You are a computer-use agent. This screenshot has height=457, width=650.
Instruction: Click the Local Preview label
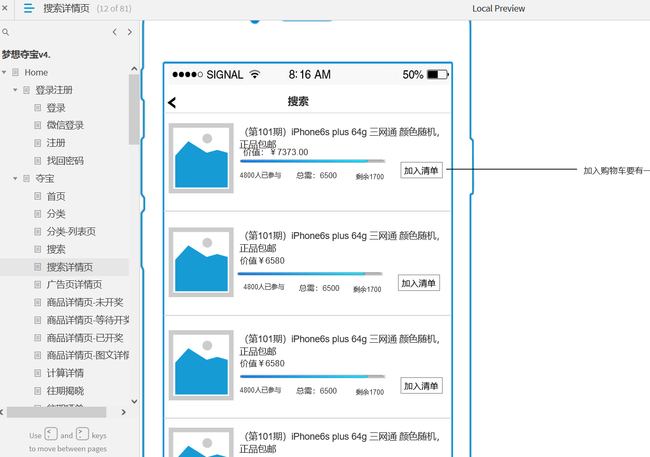(x=499, y=8)
